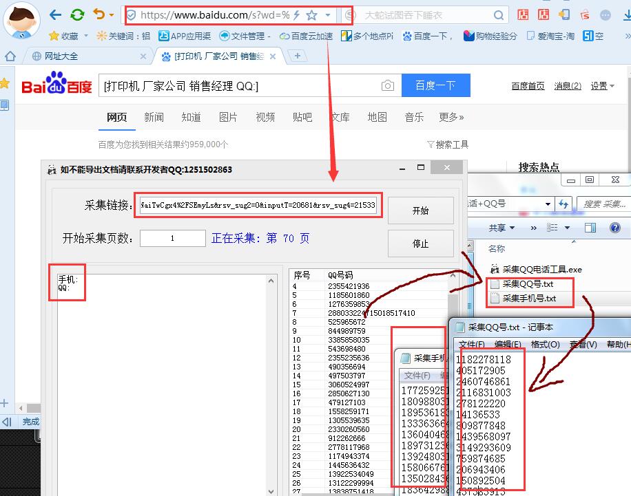Open bookmark APP应用渠
The height and width of the screenshot is (496, 631).
pyautogui.click(x=185, y=36)
